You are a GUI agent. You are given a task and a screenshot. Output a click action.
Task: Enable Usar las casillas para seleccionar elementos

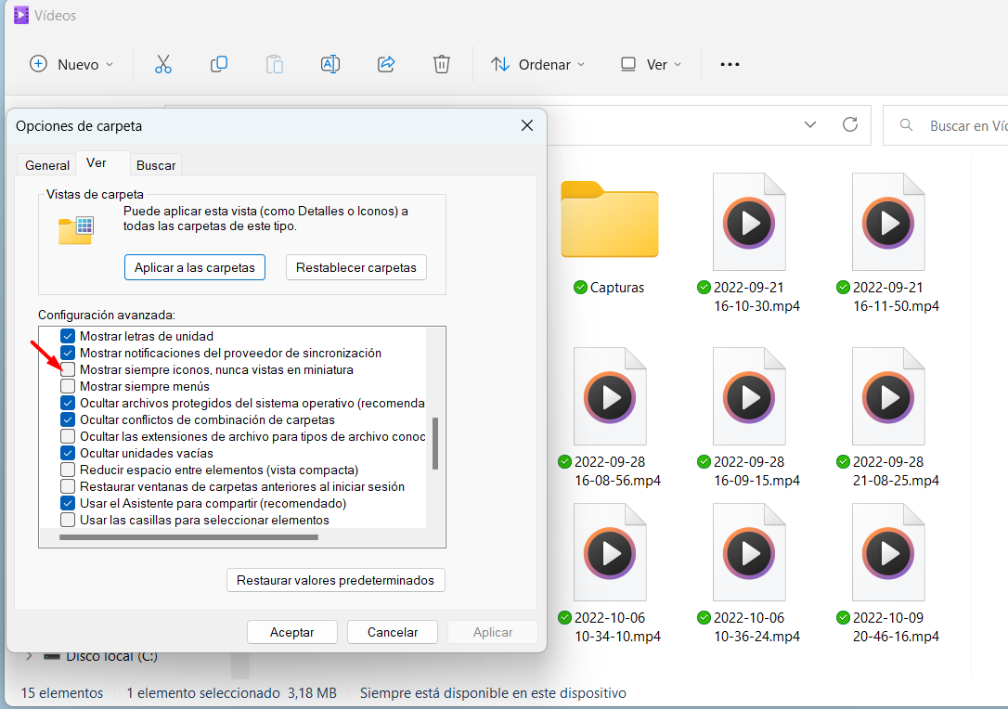click(69, 520)
